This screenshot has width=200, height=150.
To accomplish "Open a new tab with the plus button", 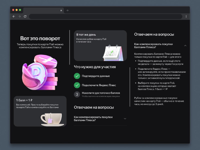I will click(x=67, y=10).
